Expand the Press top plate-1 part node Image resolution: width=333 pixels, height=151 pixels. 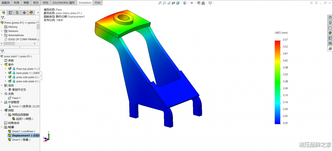[5, 69]
